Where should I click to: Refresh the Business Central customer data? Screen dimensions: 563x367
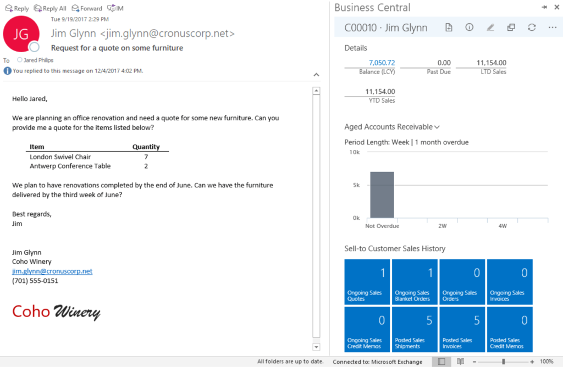[x=532, y=26]
